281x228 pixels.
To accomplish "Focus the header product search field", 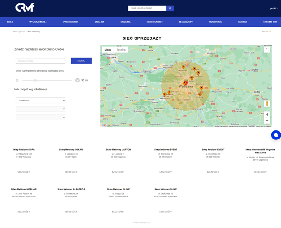I will point(147,8).
